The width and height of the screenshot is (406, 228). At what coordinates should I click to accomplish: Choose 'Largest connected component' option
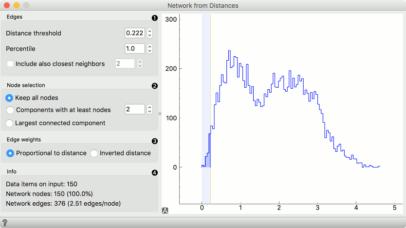9,123
